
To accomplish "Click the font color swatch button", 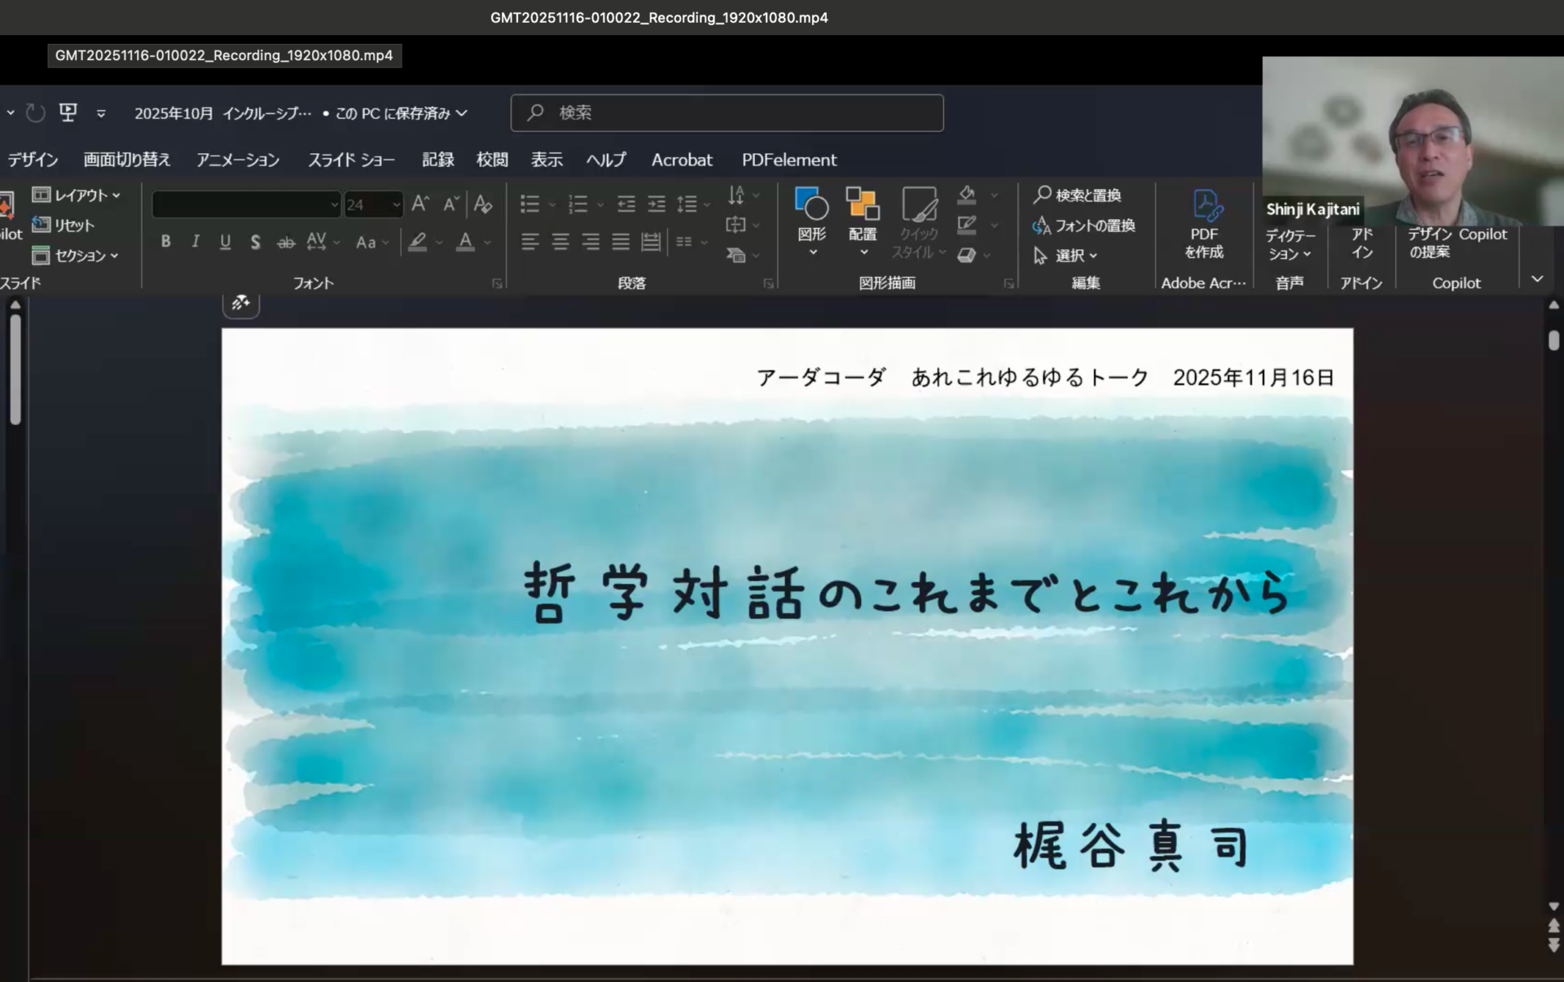I will click(465, 242).
